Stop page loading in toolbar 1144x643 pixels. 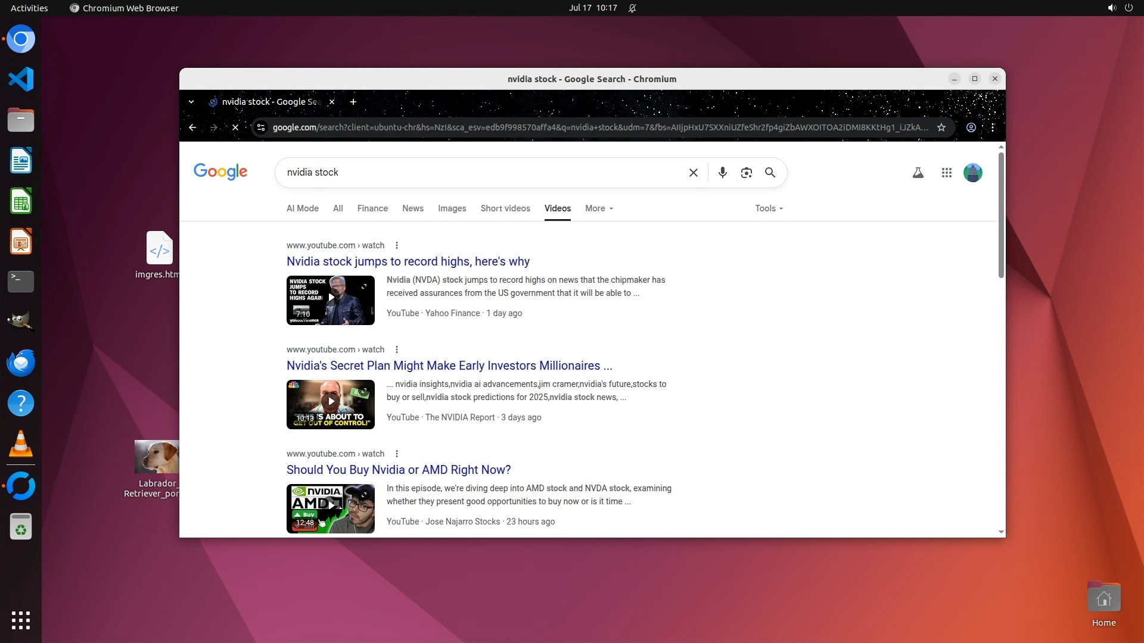[235, 127]
